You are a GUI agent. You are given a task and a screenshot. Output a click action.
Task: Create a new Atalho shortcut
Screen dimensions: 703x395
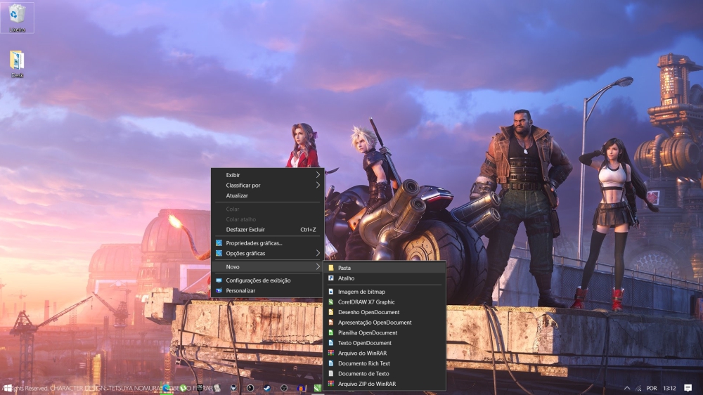pyautogui.click(x=385, y=278)
